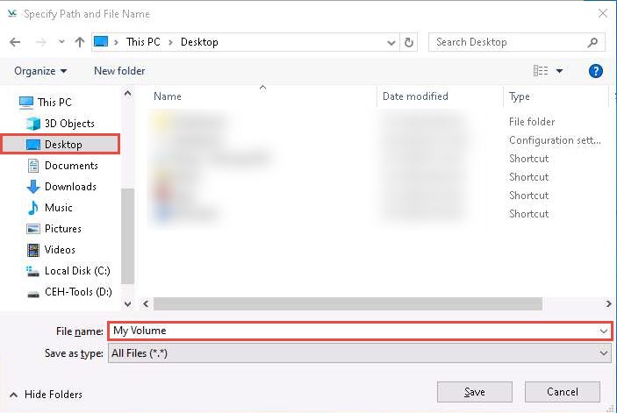Click the New folder button
The width and height of the screenshot is (617, 413).
pos(119,71)
